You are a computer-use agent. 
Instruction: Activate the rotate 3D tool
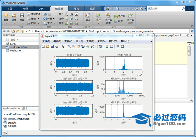click(83, 46)
